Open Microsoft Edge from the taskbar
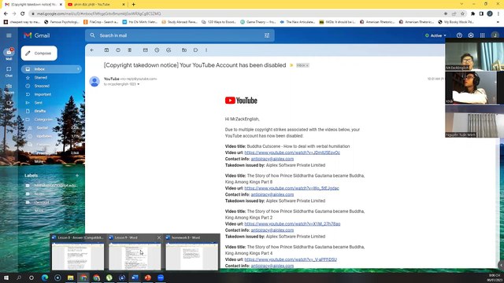This screenshot has height=283, width=504. tap(45, 277)
